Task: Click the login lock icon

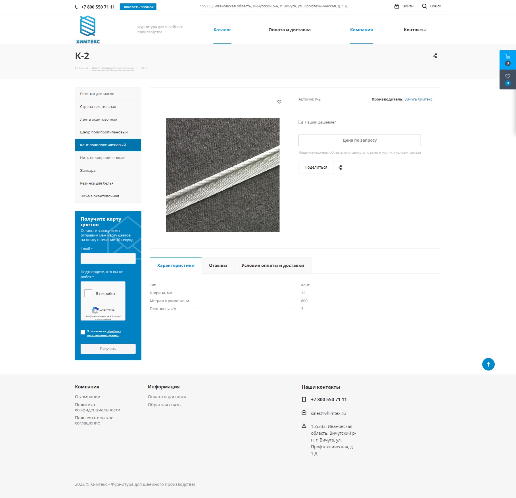Action: coord(397,6)
